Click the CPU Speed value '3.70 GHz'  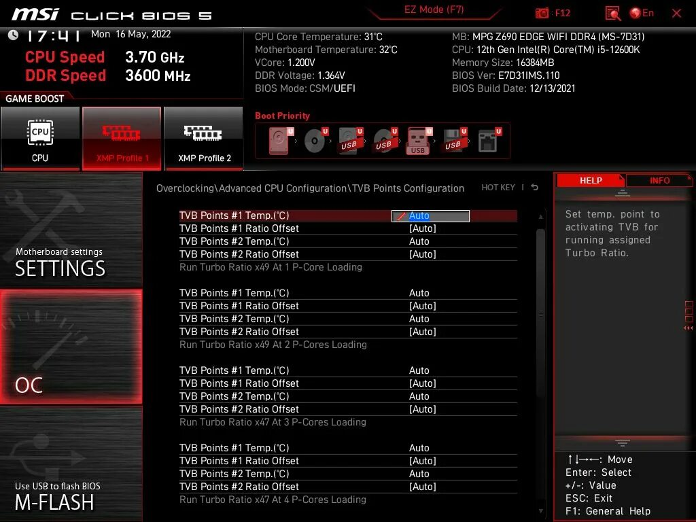(154, 57)
